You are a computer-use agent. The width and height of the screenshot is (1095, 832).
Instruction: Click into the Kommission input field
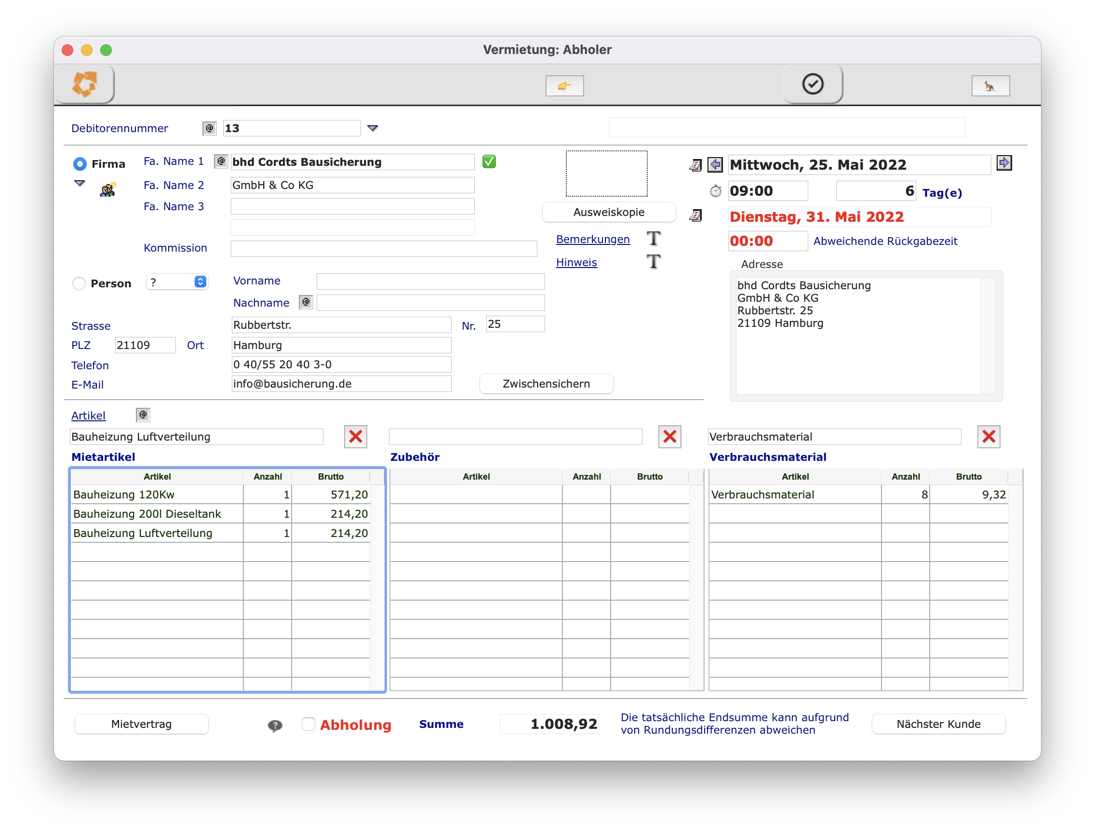(x=384, y=249)
